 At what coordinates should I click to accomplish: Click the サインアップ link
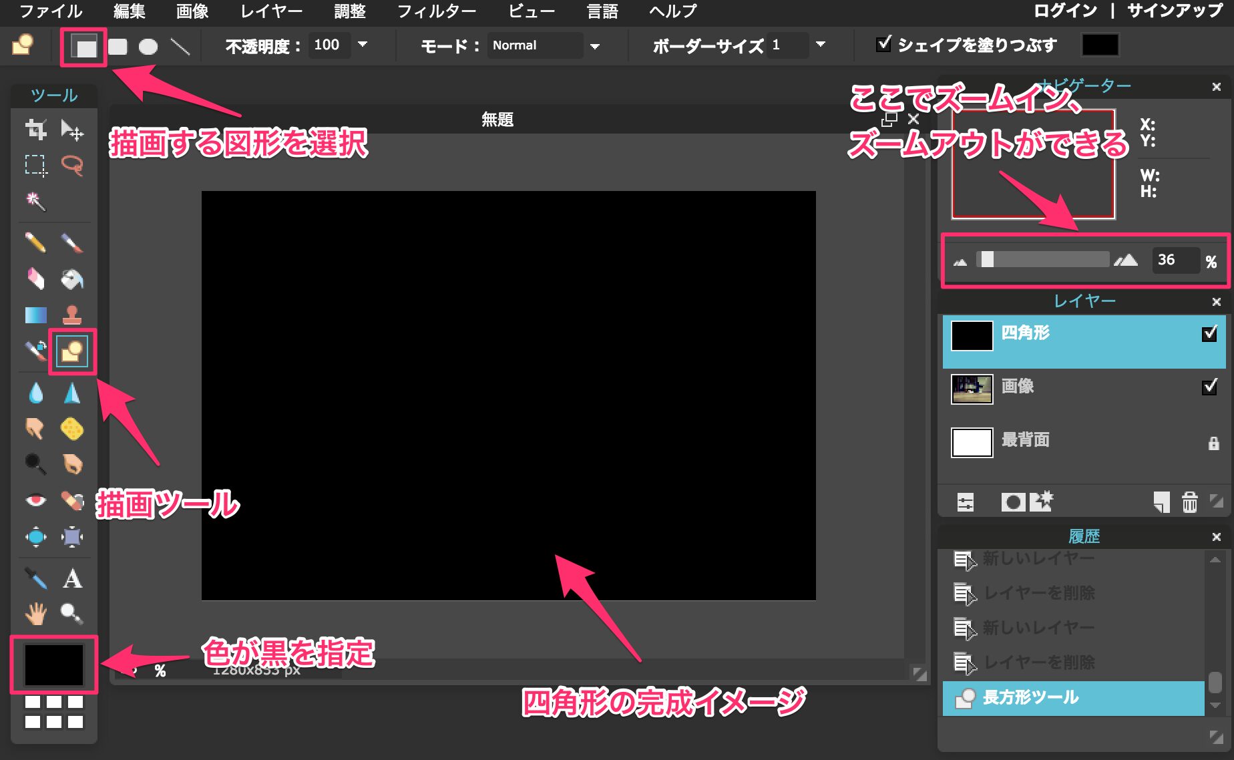(1175, 11)
